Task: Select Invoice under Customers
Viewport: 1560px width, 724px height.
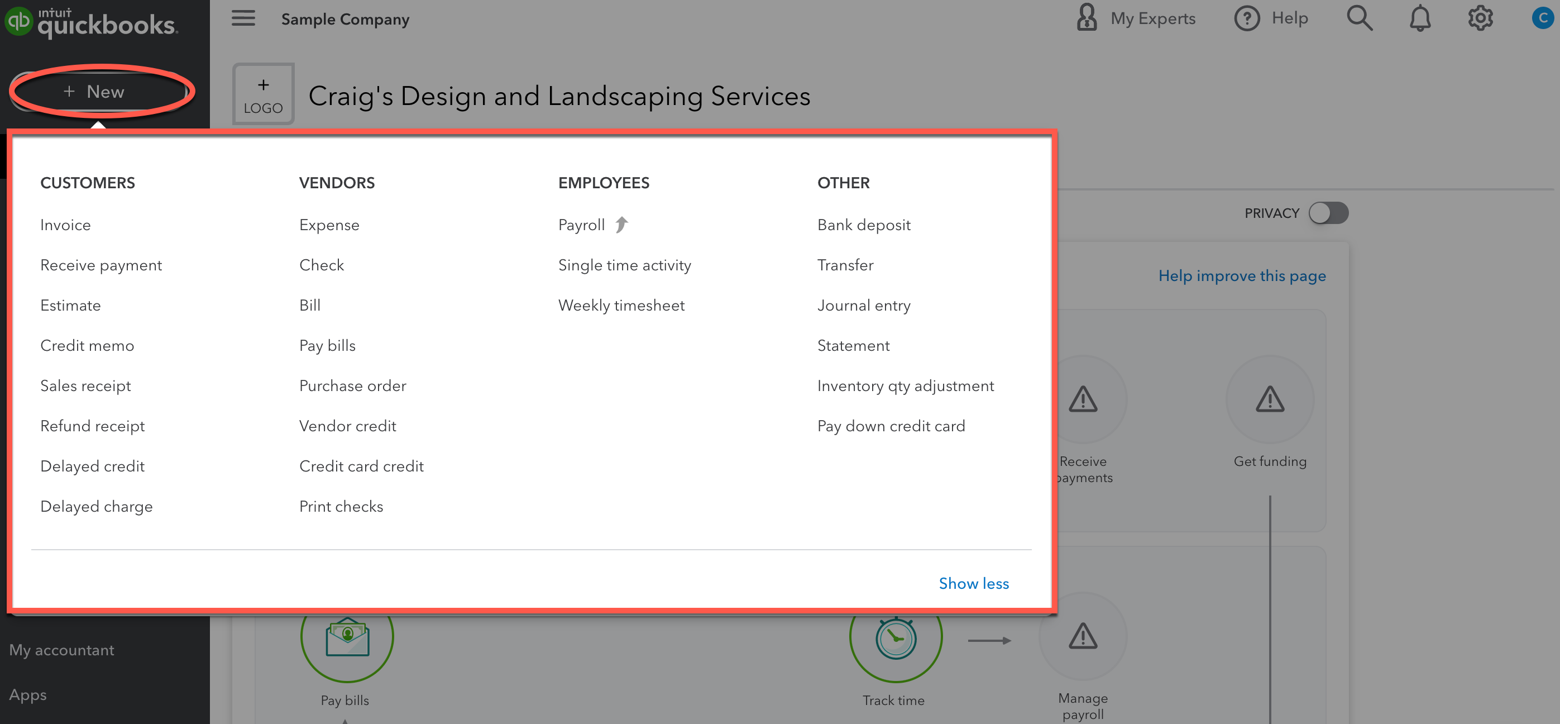Action: pyautogui.click(x=65, y=225)
